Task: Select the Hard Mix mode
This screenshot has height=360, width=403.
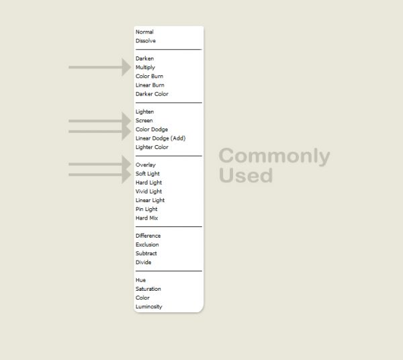Action: (x=147, y=218)
